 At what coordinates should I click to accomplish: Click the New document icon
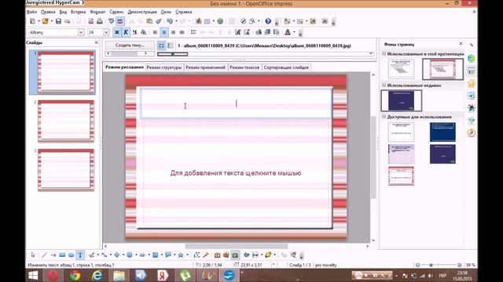[x=32, y=21]
